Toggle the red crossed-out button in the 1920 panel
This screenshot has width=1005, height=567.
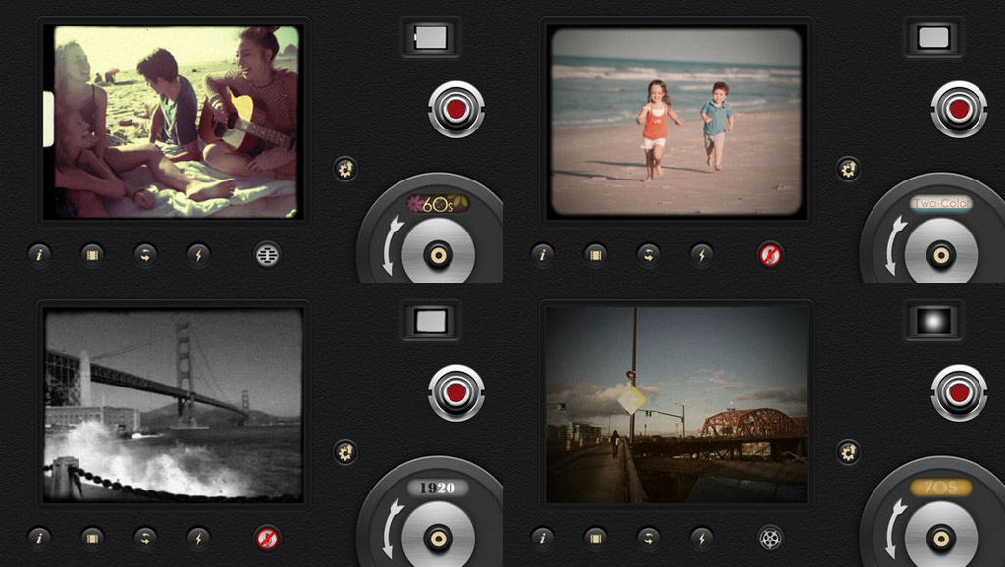click(x=267, y=538)
